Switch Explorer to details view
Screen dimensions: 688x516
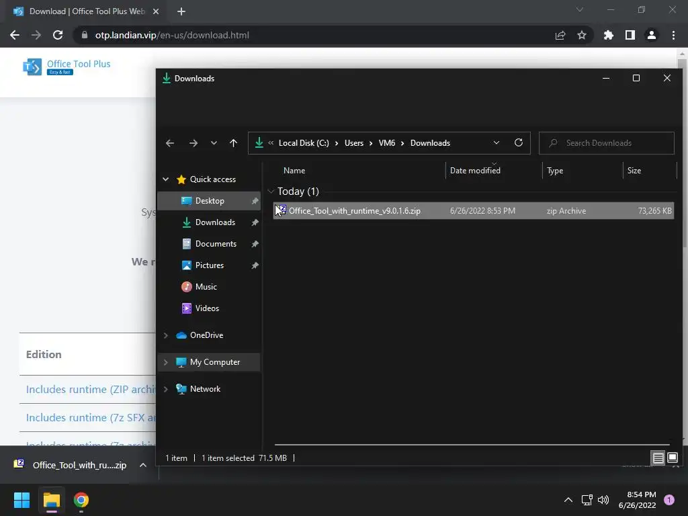point(658,458)
